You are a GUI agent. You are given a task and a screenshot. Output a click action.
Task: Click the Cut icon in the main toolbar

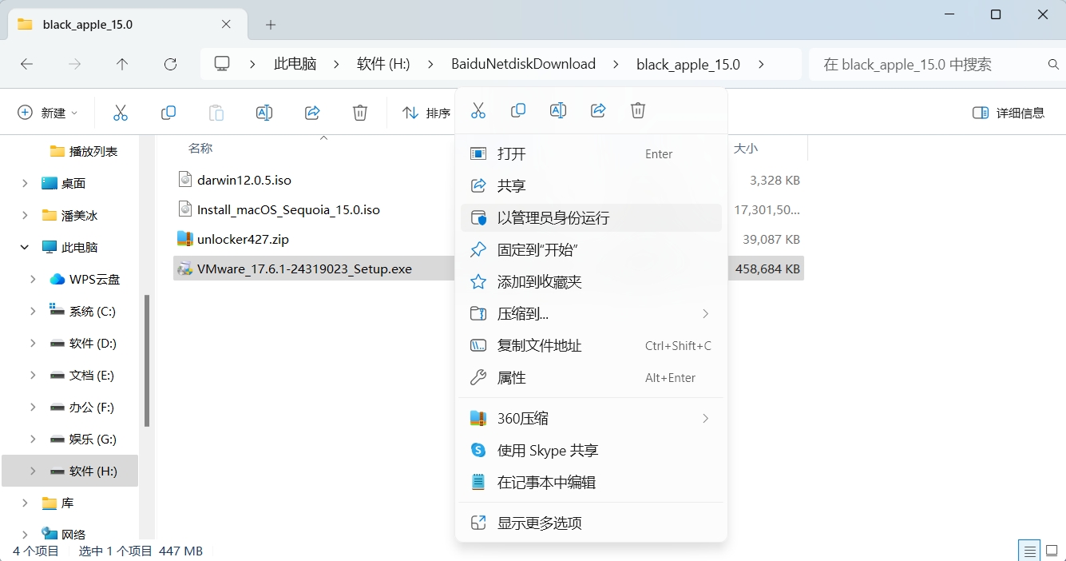coord(121,113)
